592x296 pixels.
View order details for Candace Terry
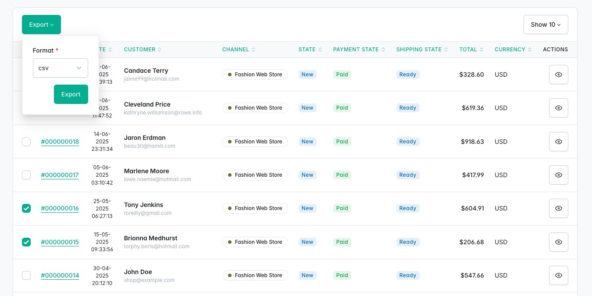point(558,75)
